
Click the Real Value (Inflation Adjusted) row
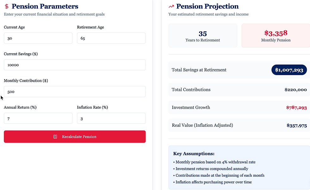[x=239, y=125]
